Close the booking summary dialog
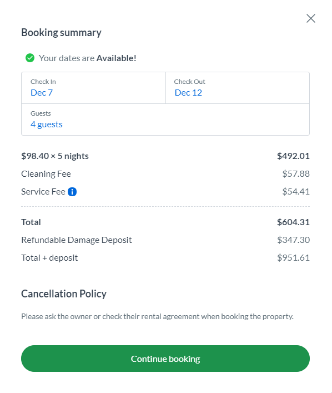The height and width of the screenshot is (393, 332). [311, 18]
